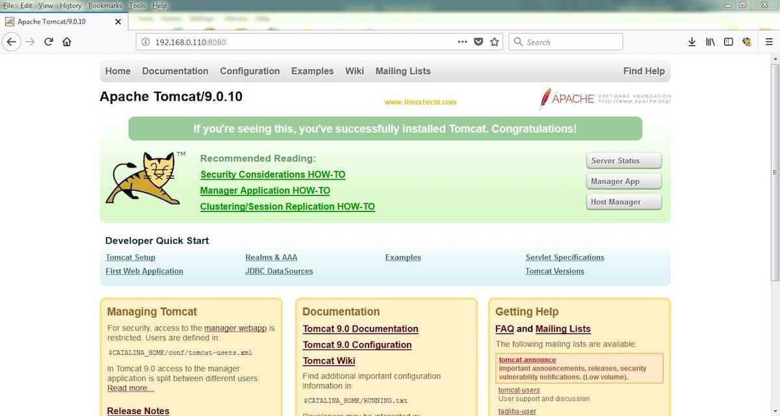
Task: Reload the current page
Action: 48,42
